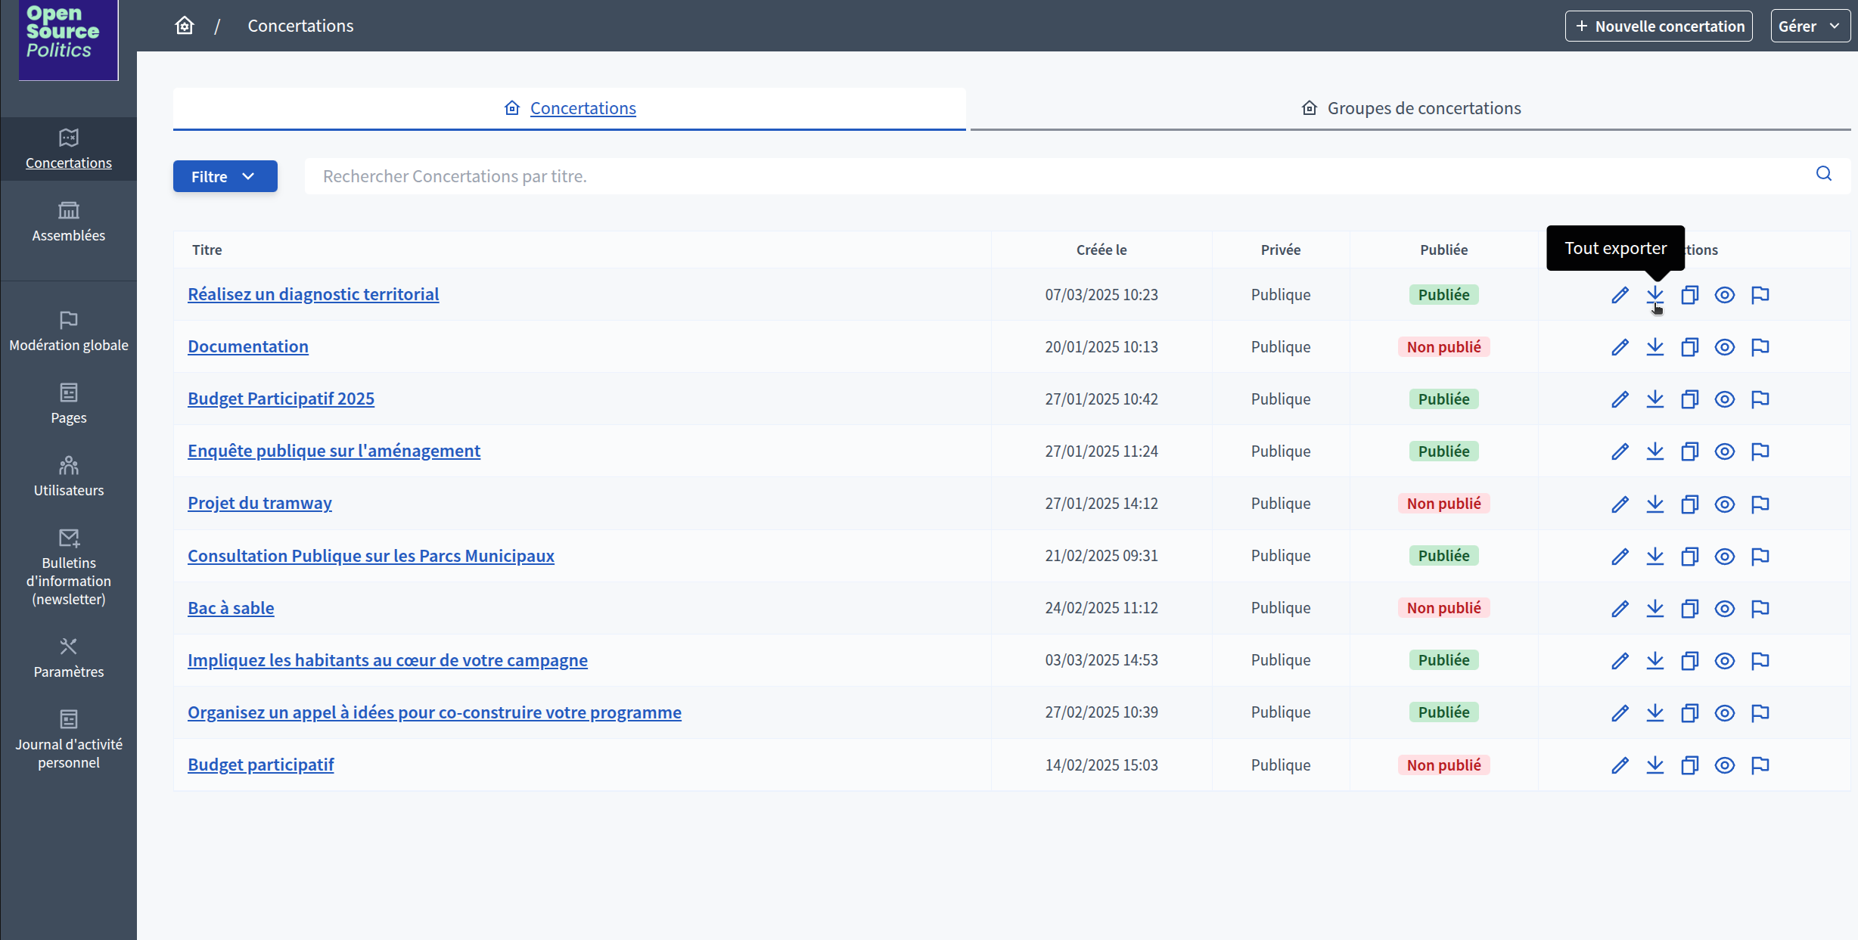Open Réalisez un diagnostic territorial link
Viewport: 1858px width, 940px height.
pyautogui.click(x=313, y=294)
